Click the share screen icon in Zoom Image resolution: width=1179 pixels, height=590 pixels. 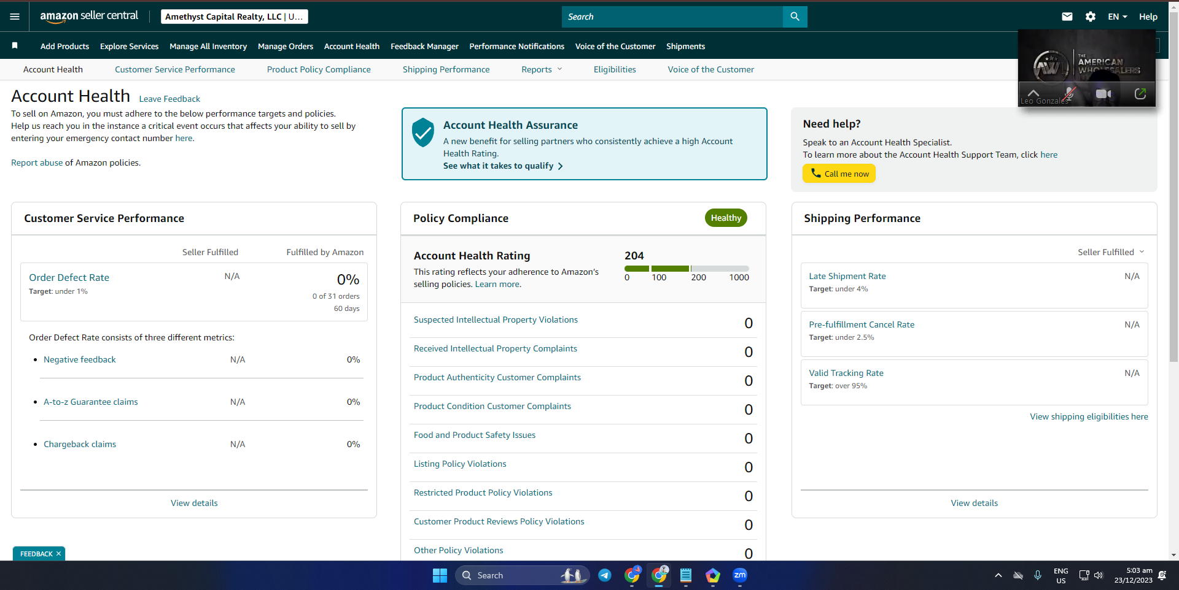coord(1140,94)
